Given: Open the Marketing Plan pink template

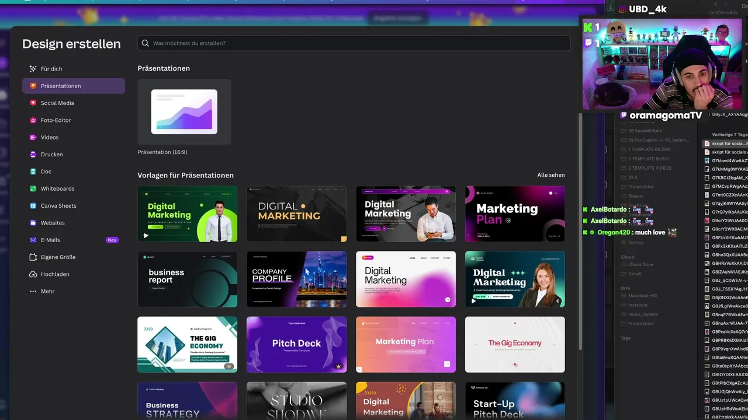Looking at the screenshot, I should 515,213.
